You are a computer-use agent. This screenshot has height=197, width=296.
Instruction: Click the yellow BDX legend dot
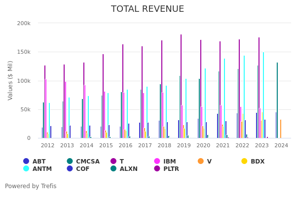point(244,162)
